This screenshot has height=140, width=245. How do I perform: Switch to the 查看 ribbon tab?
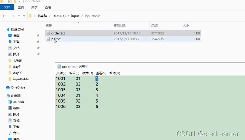coord(48,7)
